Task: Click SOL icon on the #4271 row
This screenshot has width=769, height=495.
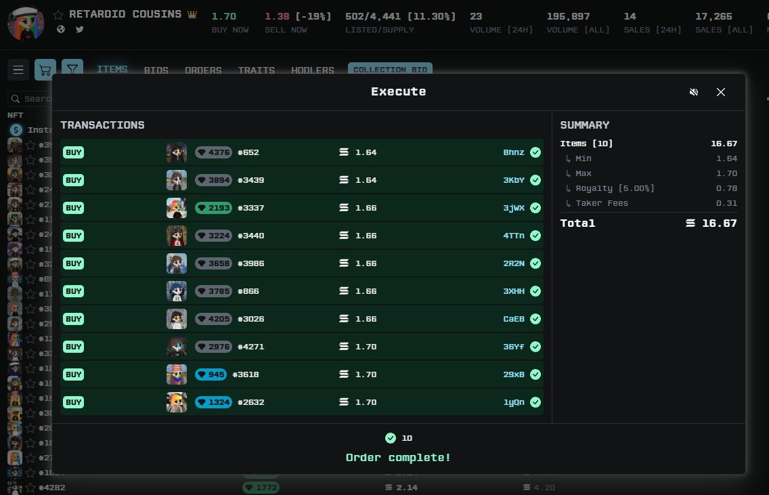Action: click(344, 346)
